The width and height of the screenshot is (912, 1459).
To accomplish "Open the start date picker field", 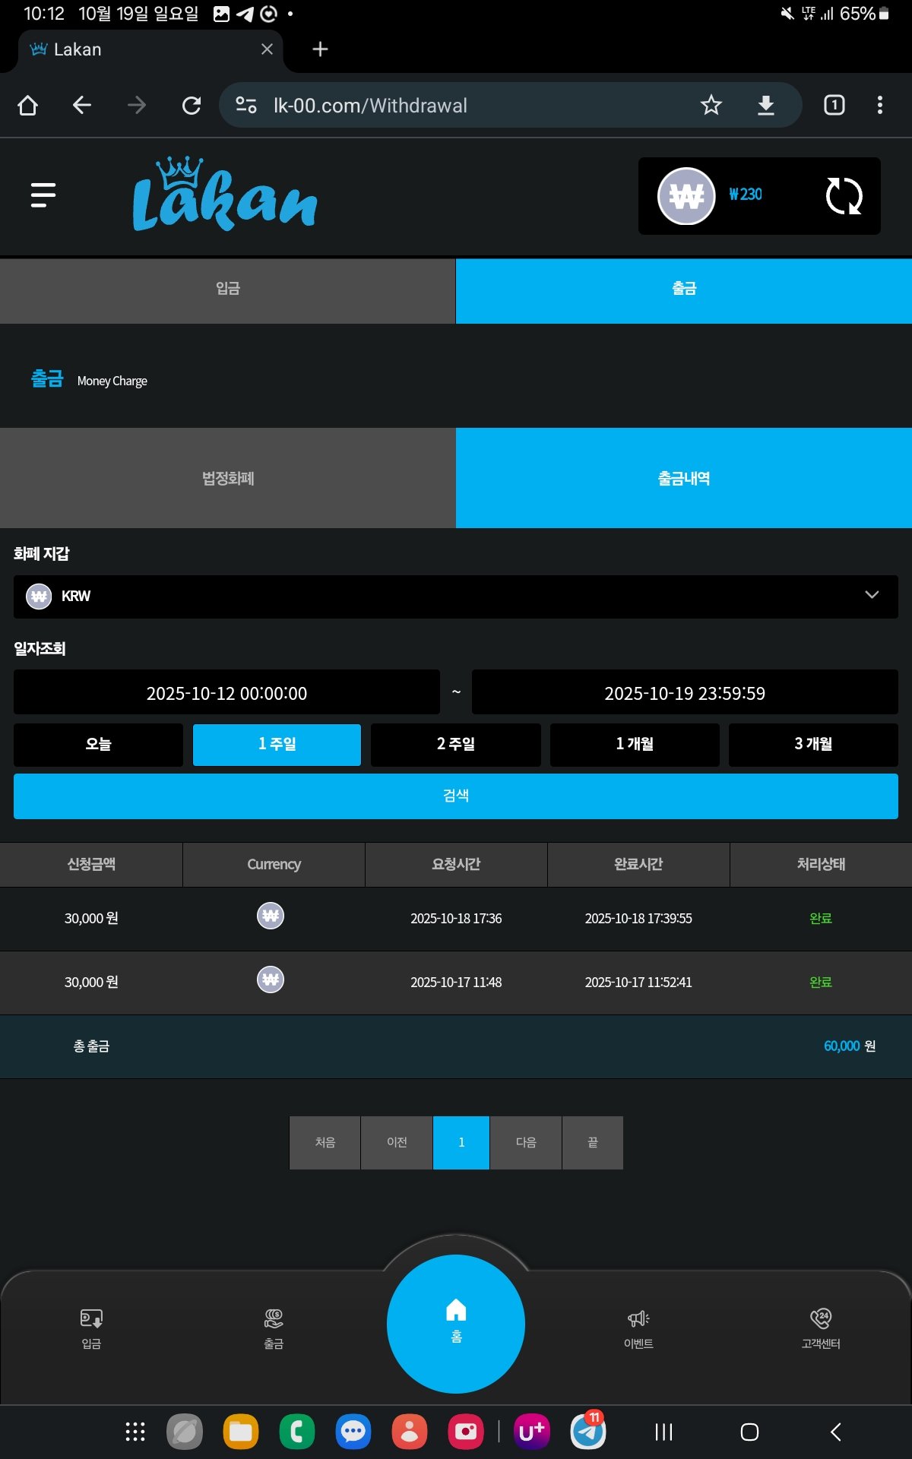I will (x=226, y=692).
